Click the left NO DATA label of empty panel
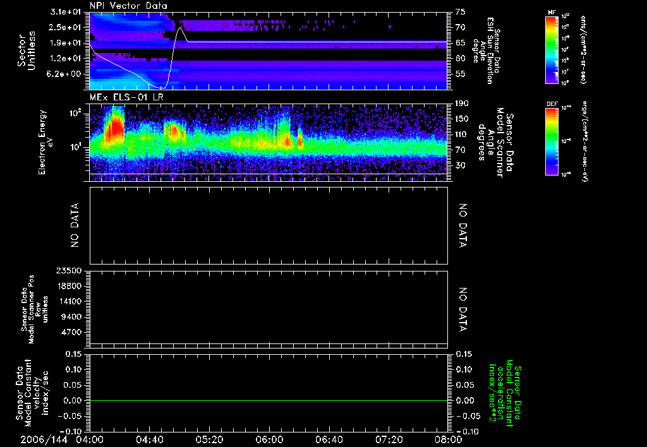 coord(75,225)
